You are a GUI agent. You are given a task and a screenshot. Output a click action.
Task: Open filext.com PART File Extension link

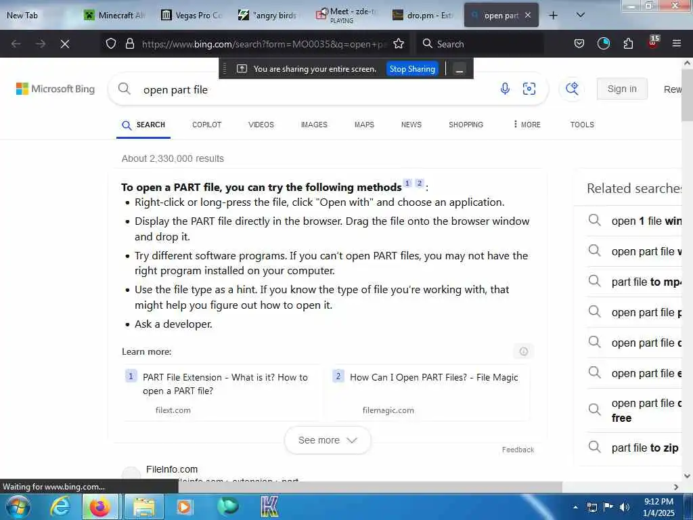pos(225,384)
